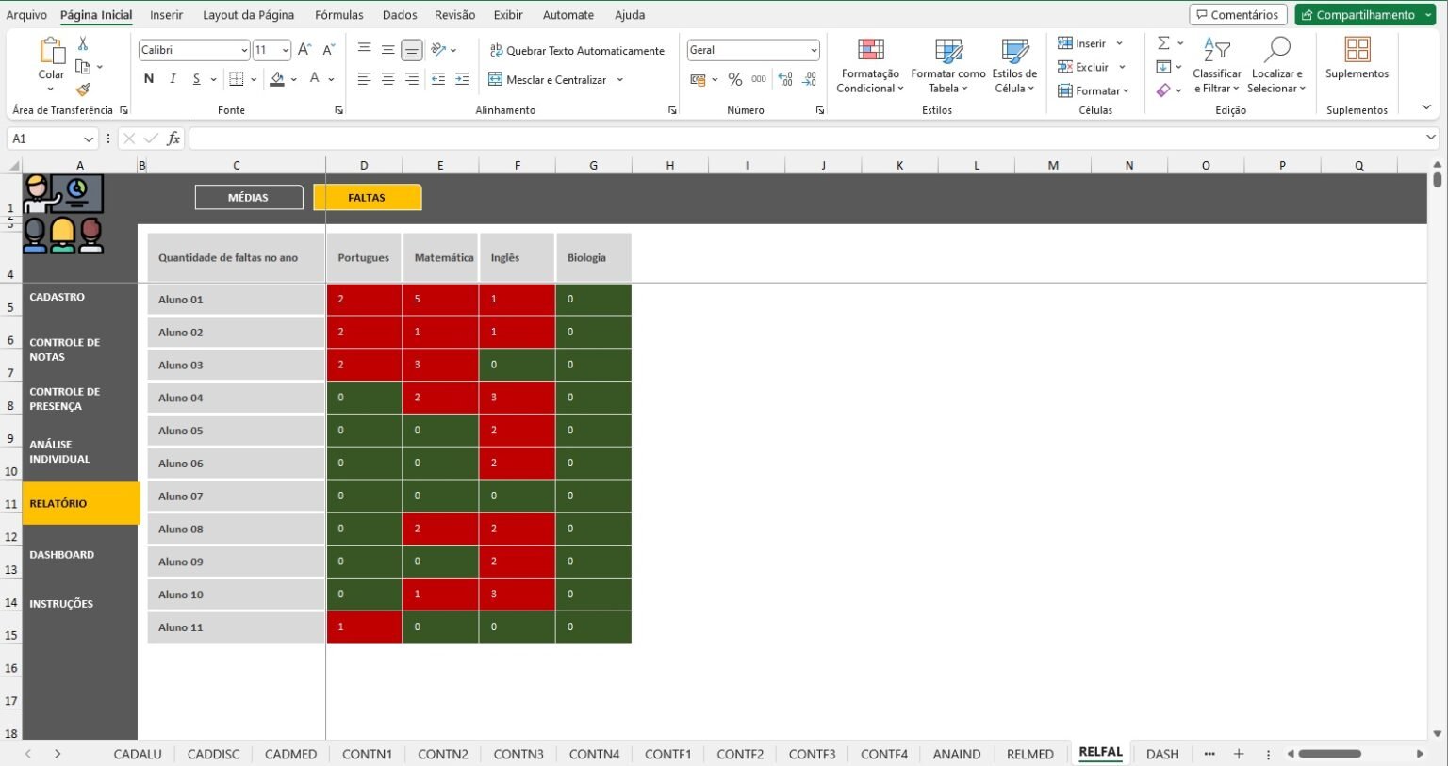Open the Calibri font name dropdown

244,50
